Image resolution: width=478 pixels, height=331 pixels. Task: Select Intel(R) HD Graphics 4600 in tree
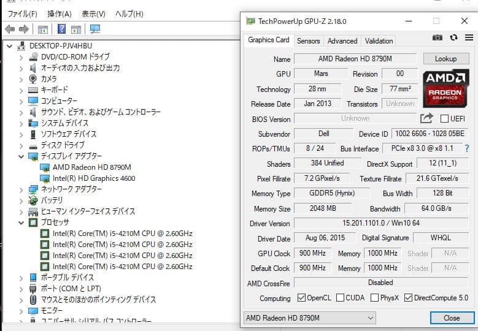[x=94, y=178]
